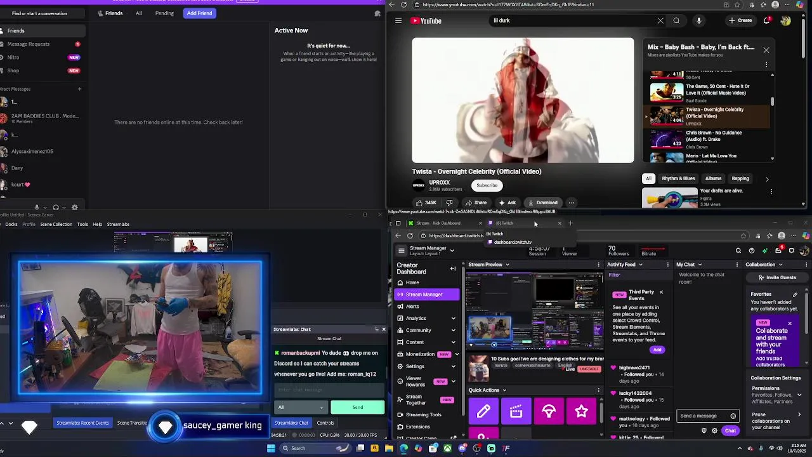Switch to Discord Pending friends tab
The width and height of the screenshot is (812, 457).
click(164, 13)
